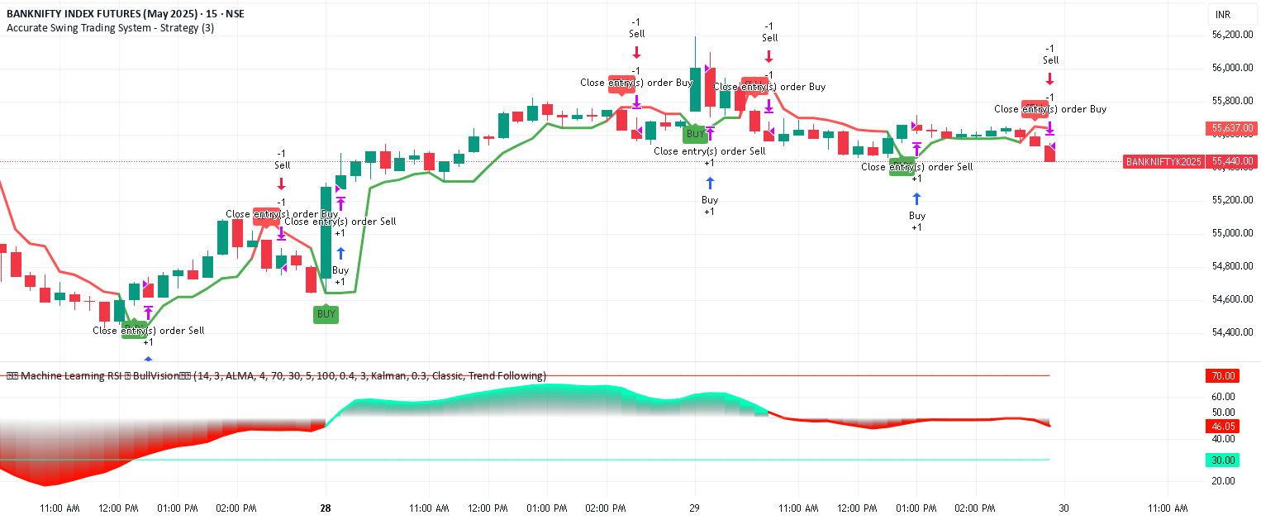Click the 40.00 RSI scale label
The image size is (1261, 520).
[1224, 441]
